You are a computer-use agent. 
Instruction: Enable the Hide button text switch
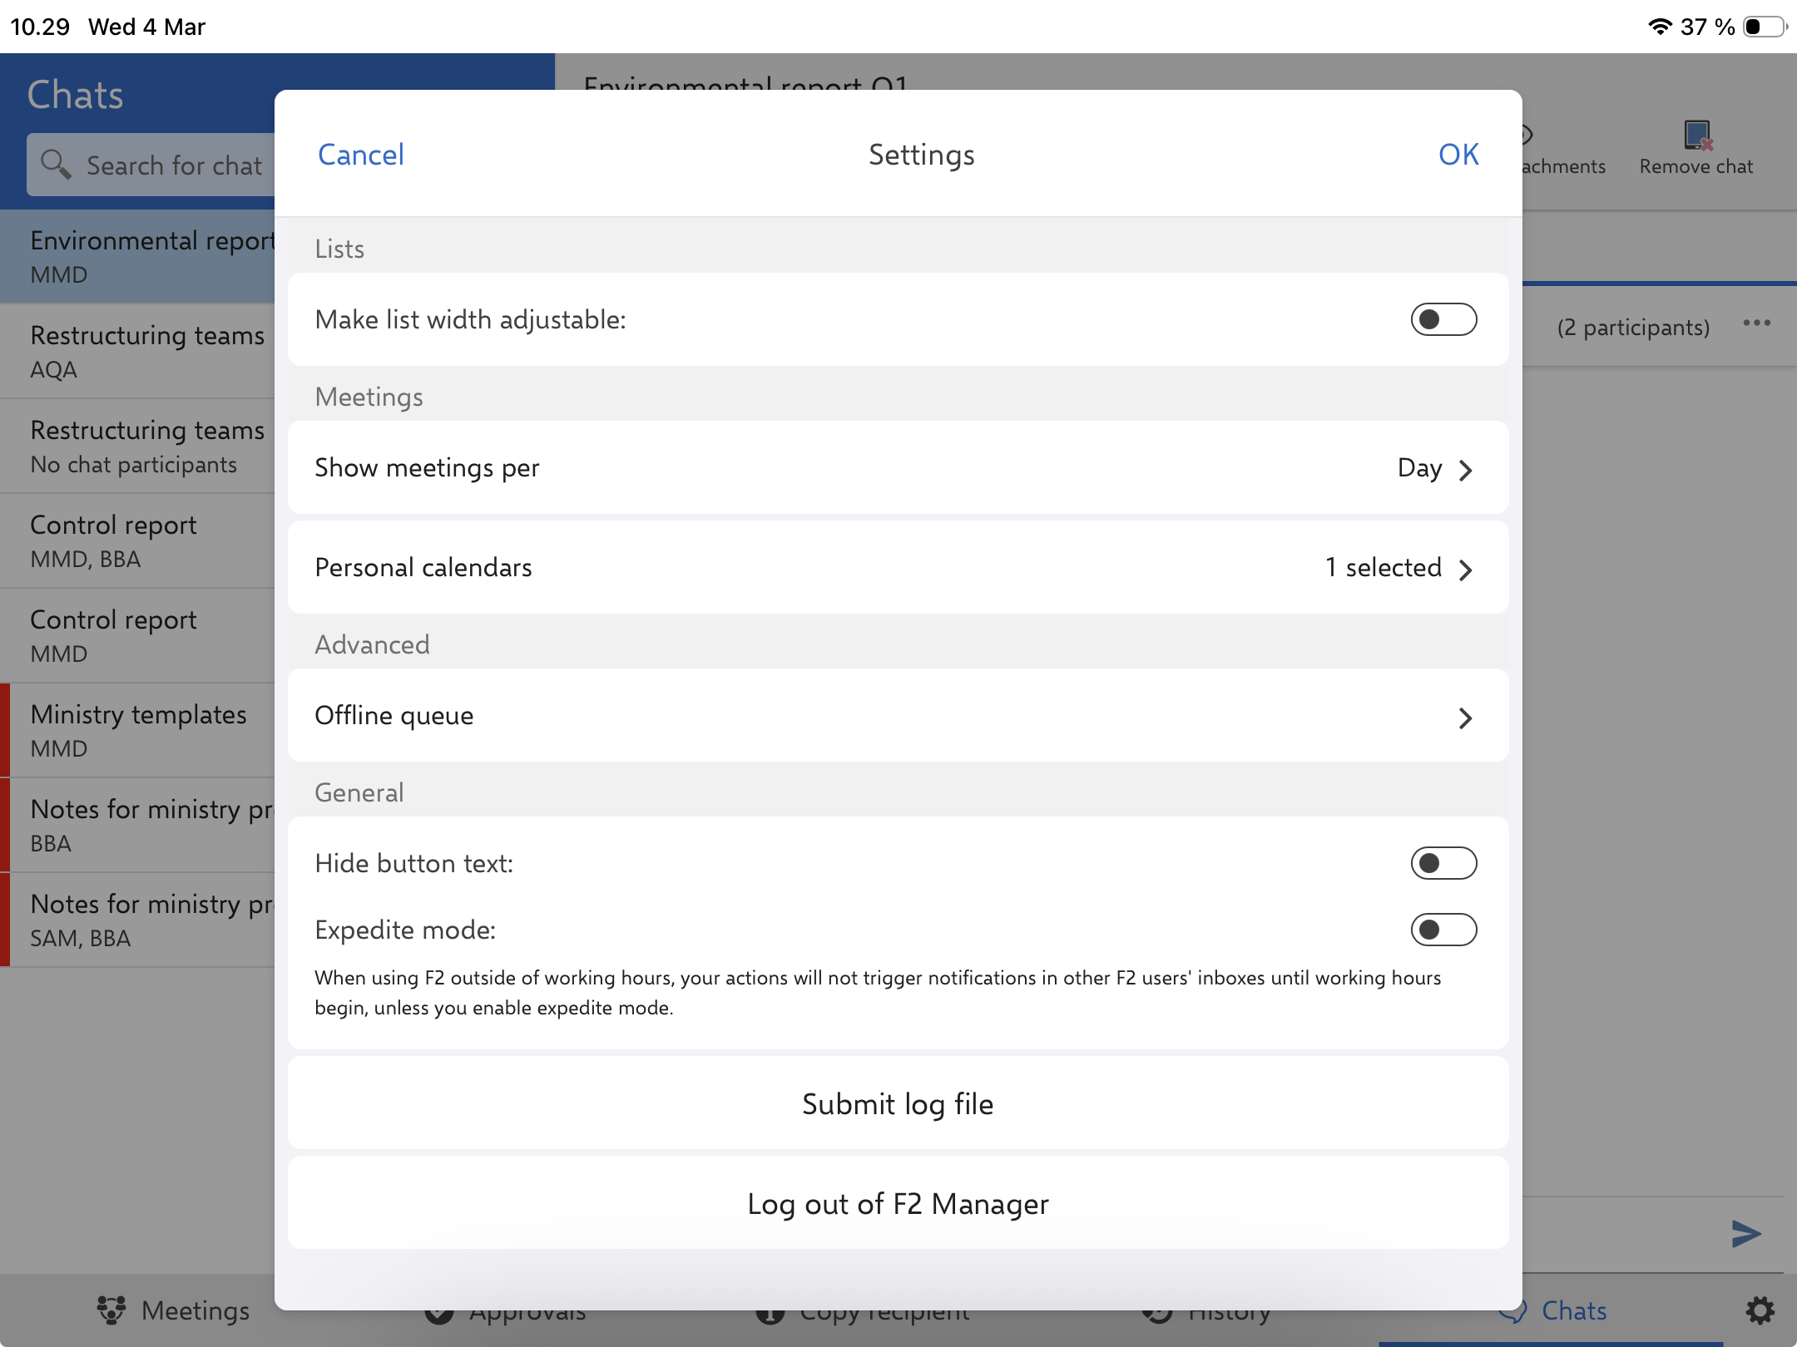[x=1443, y=863]
